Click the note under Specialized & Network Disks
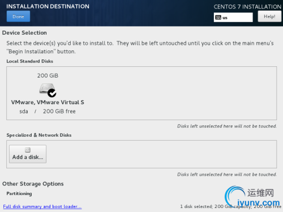Screen dimensions: 283x212 (227, 175)
